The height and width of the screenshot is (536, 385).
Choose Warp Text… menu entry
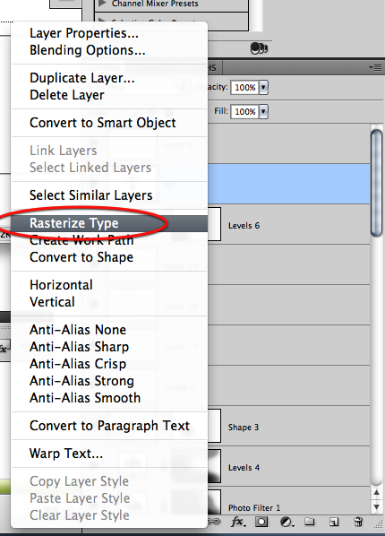point(66,454)
